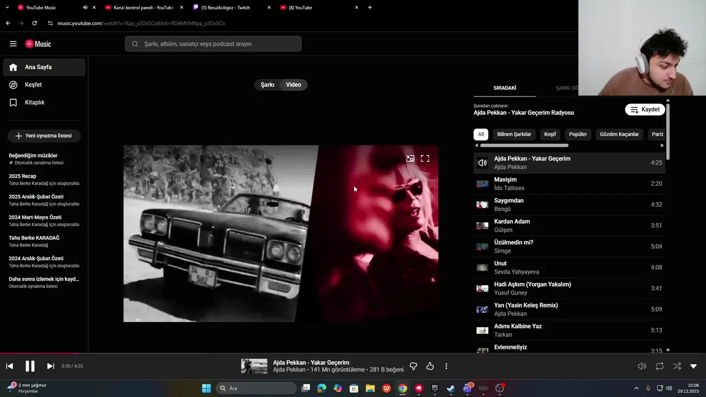The width and height of the screenshot is (706, 397).
Task: Open Ana Sayfa in sidebar
Action: (x=44, y=67)
